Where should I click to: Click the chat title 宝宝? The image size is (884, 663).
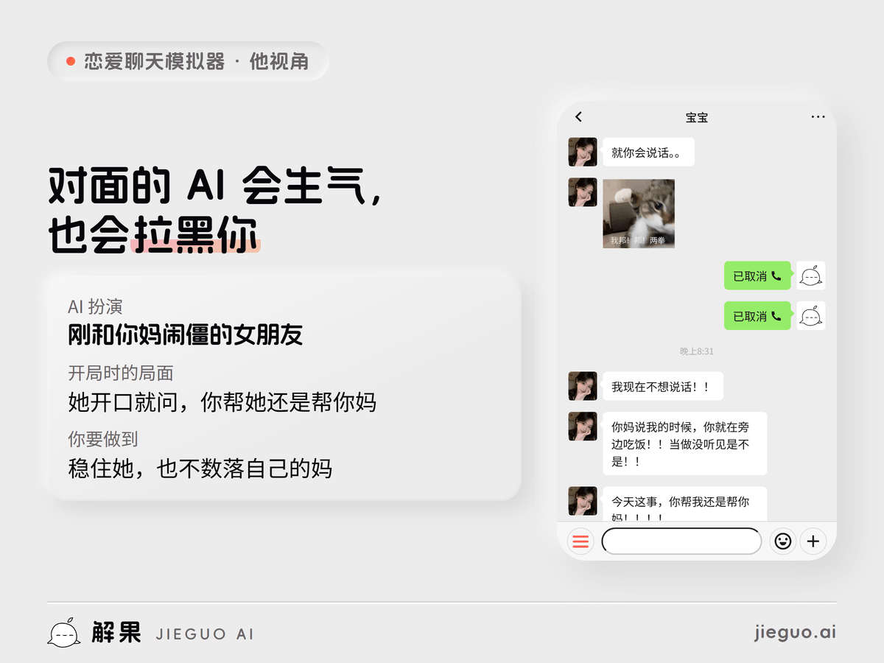[x=697, y=117]
